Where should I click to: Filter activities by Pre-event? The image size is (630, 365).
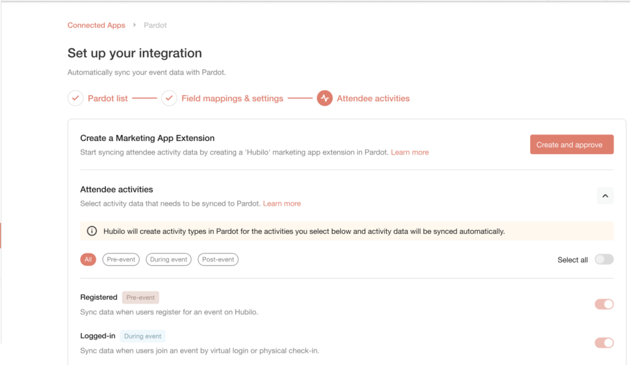click(121, 260)
